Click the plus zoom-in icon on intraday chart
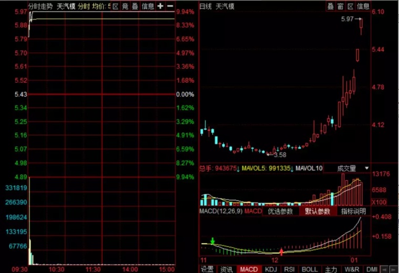Image resolution: width=399 pixels, height=273 pixels. point(161,6)
